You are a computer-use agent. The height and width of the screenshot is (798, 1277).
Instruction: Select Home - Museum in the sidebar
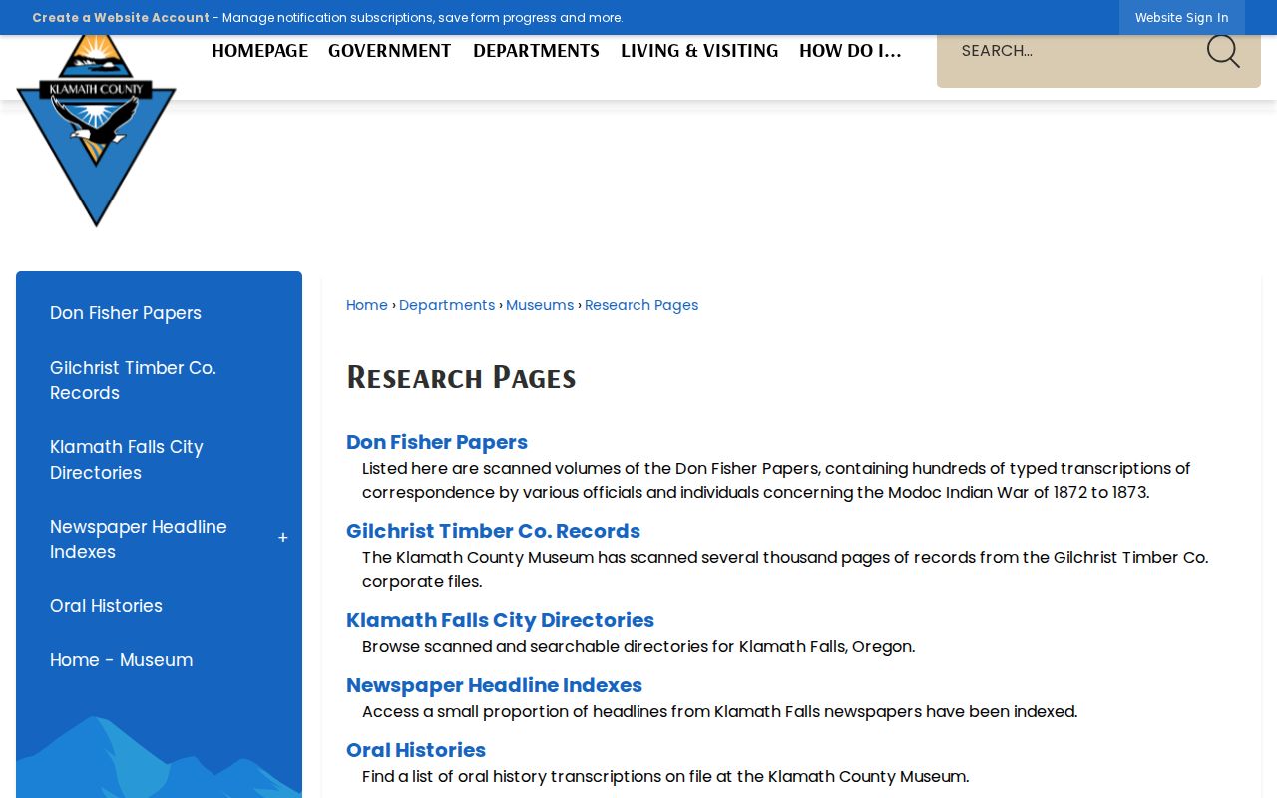click(122, 660)
